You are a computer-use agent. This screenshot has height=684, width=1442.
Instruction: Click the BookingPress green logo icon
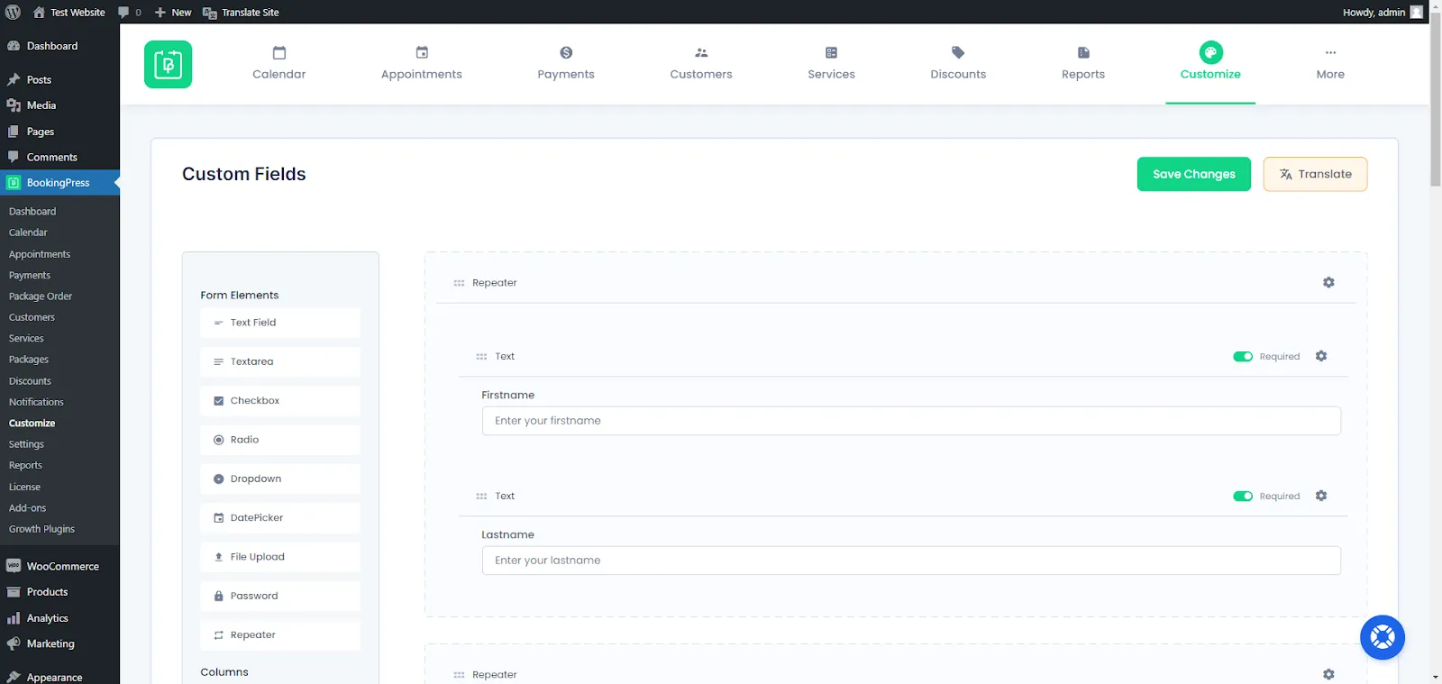click(x=168, y=64)
